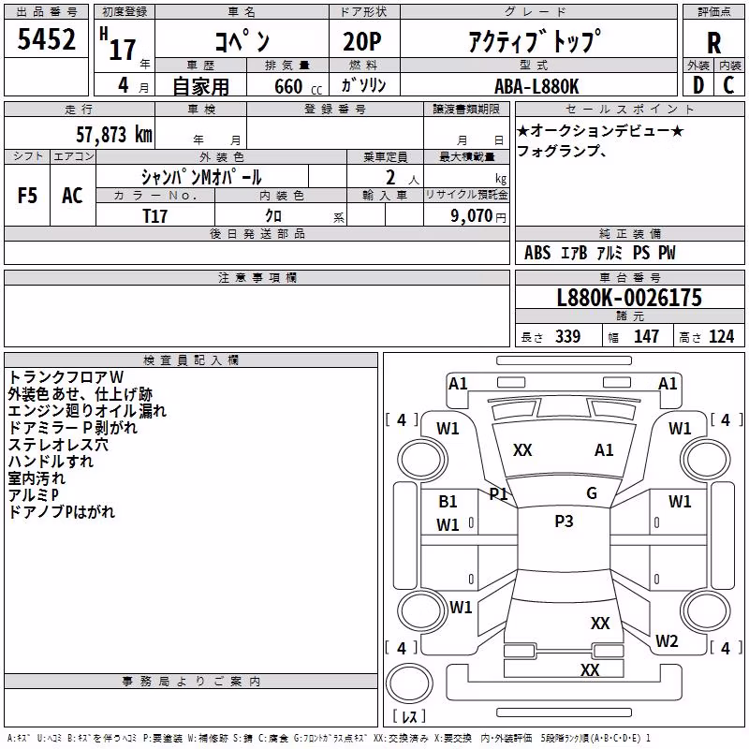Select the car name コペン
The height and width of the screenshot is (749, 749).
point(242,40)
